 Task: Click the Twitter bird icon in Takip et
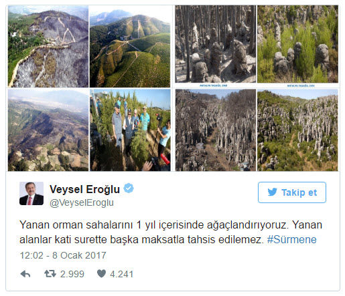coord(272,192)
